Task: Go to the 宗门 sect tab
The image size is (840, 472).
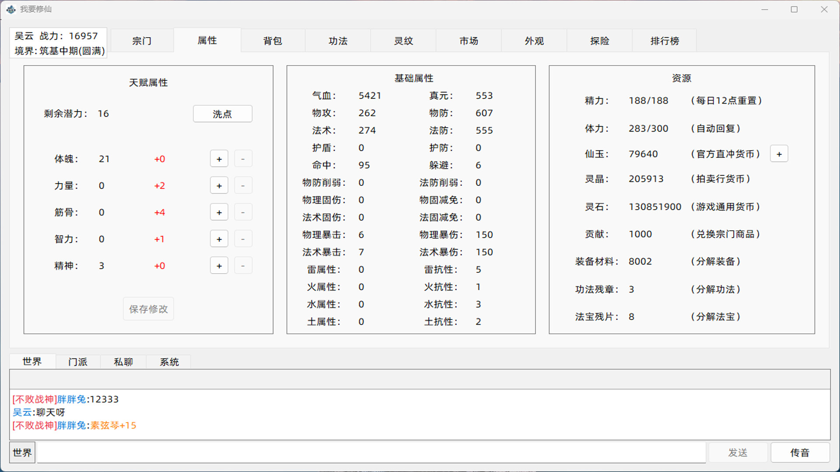Action: 142,40
